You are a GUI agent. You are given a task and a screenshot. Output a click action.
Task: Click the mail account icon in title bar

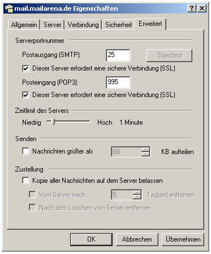click(x=9, y=8)
